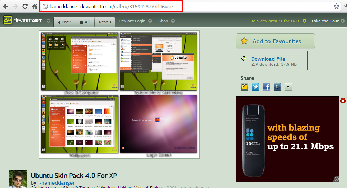Click the Download File link

[x=268, y=59]
